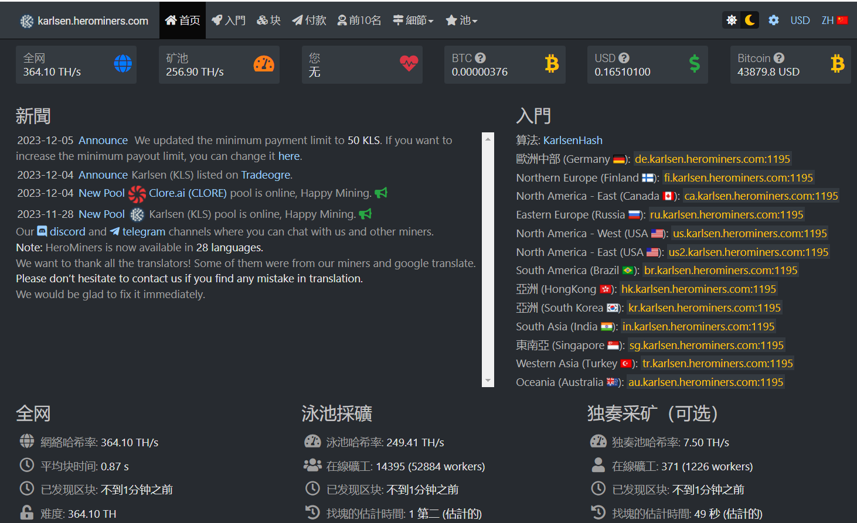Click Clore.ai red swirl logo icon
This screenshot has height=523, width=857.
137,194
